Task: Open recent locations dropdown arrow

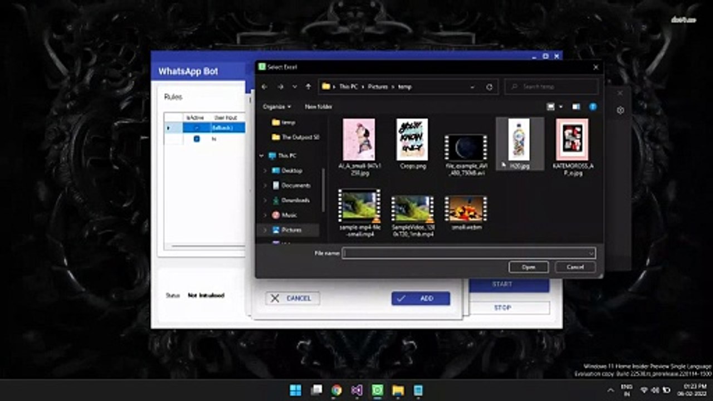Action: 295,87
